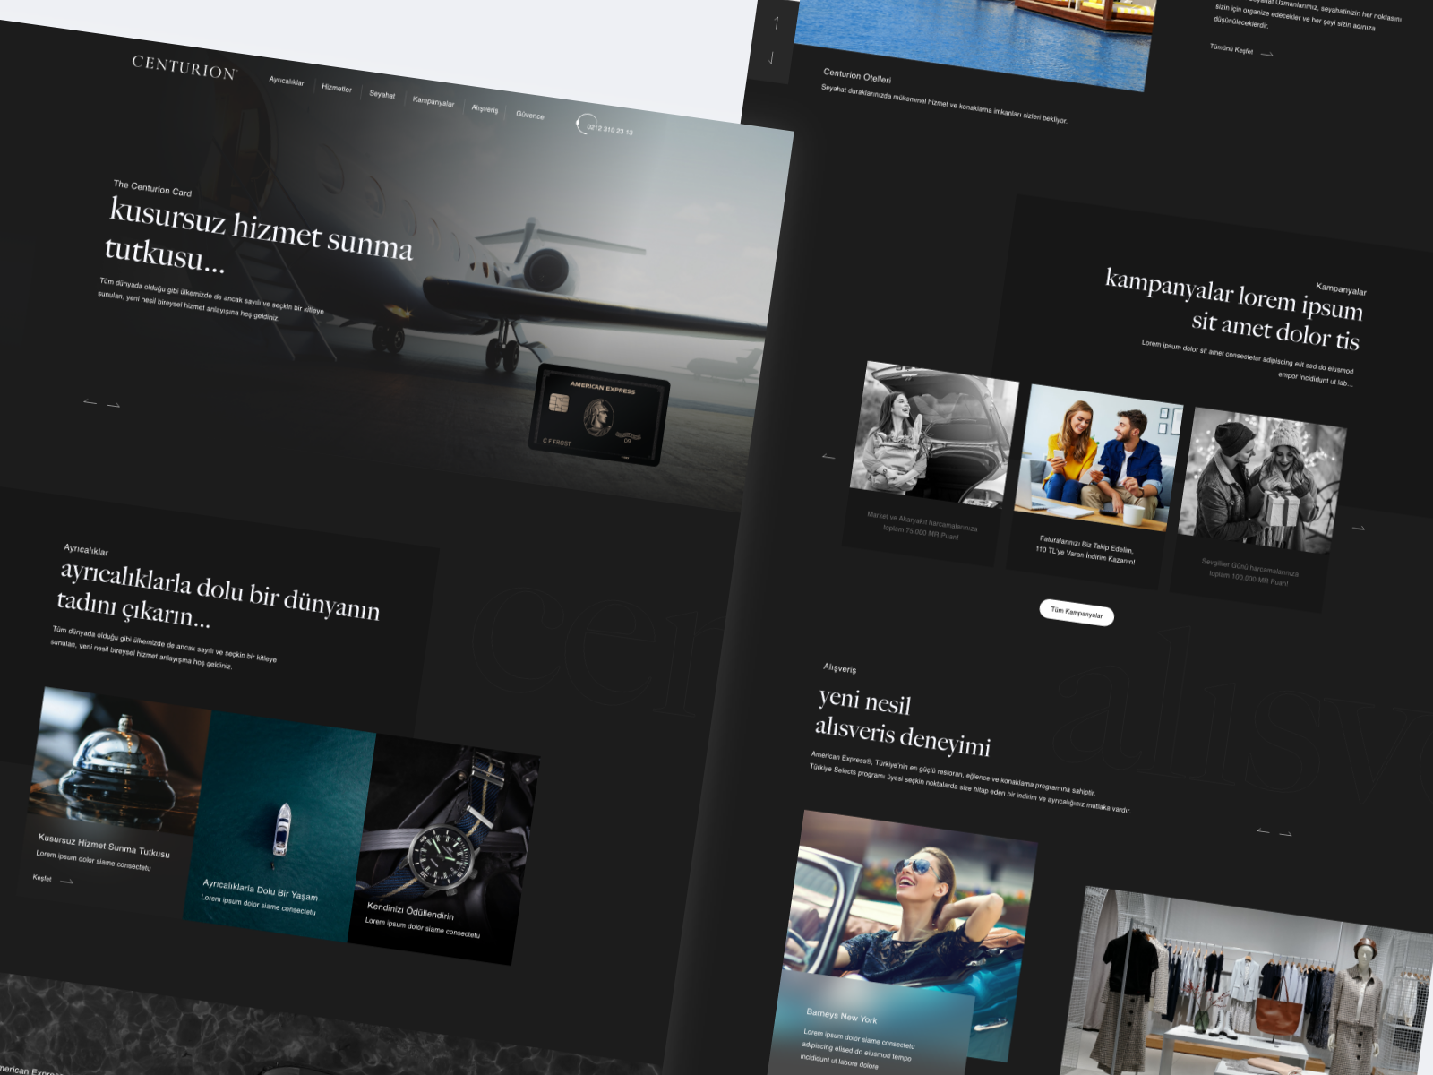The width and height of the screenshot is (1433, 1075).
Task: Click the Ayrıcalıklar label above the privileges heading
Action: click(x=86, y=549)
